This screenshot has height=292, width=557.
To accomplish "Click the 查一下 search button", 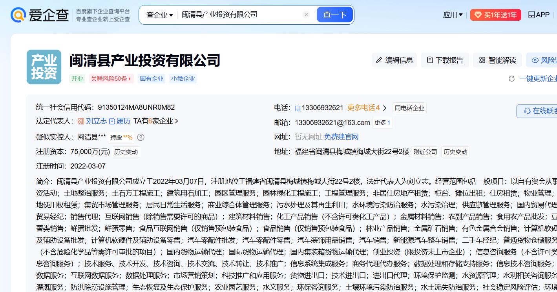I will (x=335, y=15).
